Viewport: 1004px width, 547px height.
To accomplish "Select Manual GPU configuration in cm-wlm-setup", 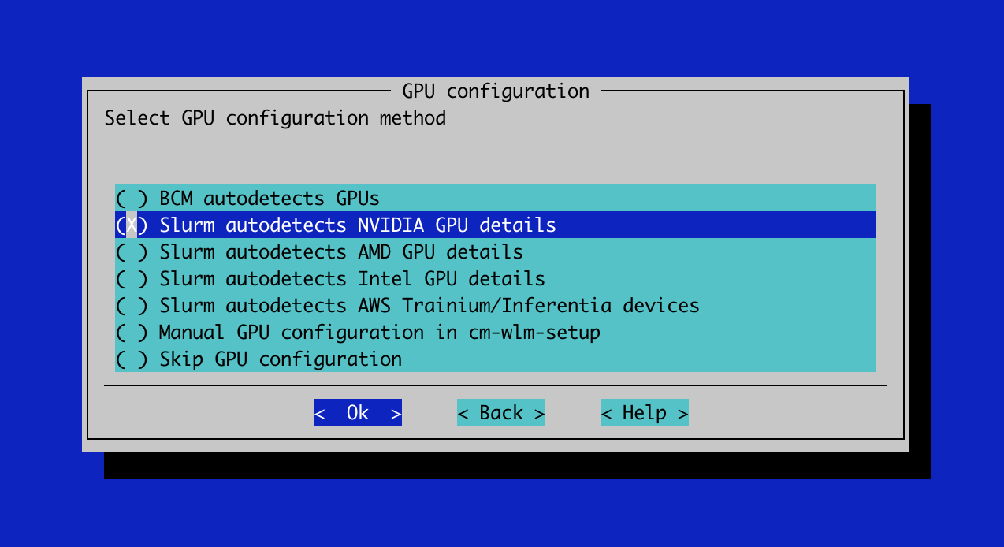I will coord(496,332).
